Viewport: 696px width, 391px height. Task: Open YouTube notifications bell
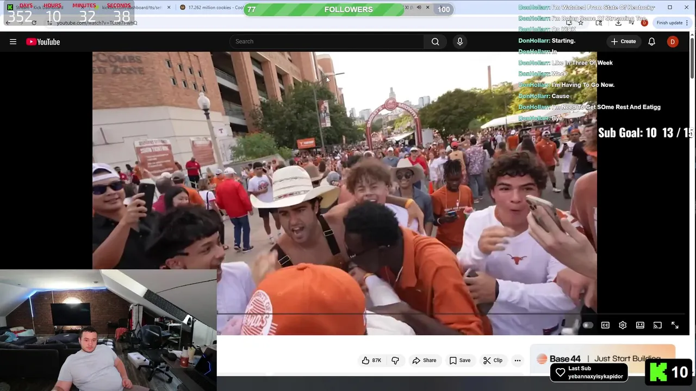pyautogui.click(x=651, y=42)
